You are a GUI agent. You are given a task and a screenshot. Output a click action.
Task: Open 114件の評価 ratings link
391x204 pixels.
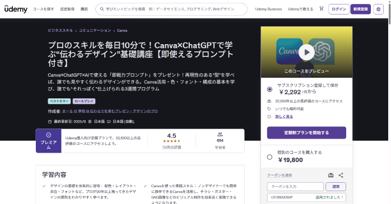click(171, 148)
